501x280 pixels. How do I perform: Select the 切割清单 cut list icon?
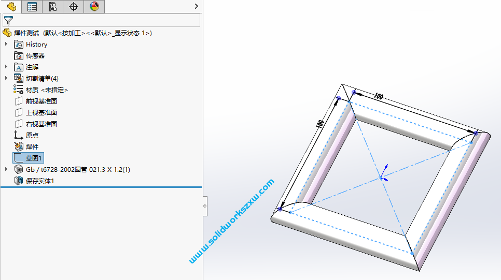coord(19,79)
